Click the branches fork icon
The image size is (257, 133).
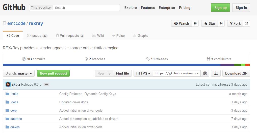tap(87, 59)
